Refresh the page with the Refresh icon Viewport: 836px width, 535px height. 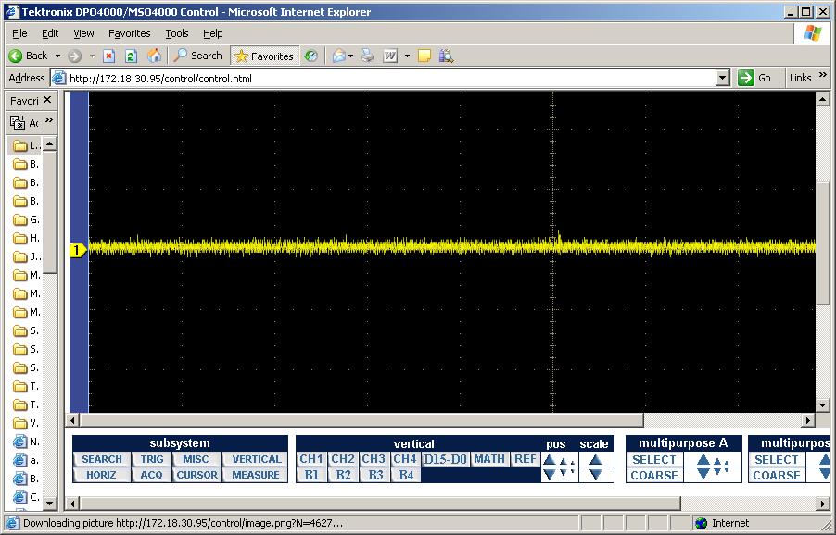(x=131, y=56)
